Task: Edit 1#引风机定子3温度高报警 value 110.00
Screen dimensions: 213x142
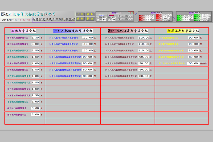Action: (88, 50)
